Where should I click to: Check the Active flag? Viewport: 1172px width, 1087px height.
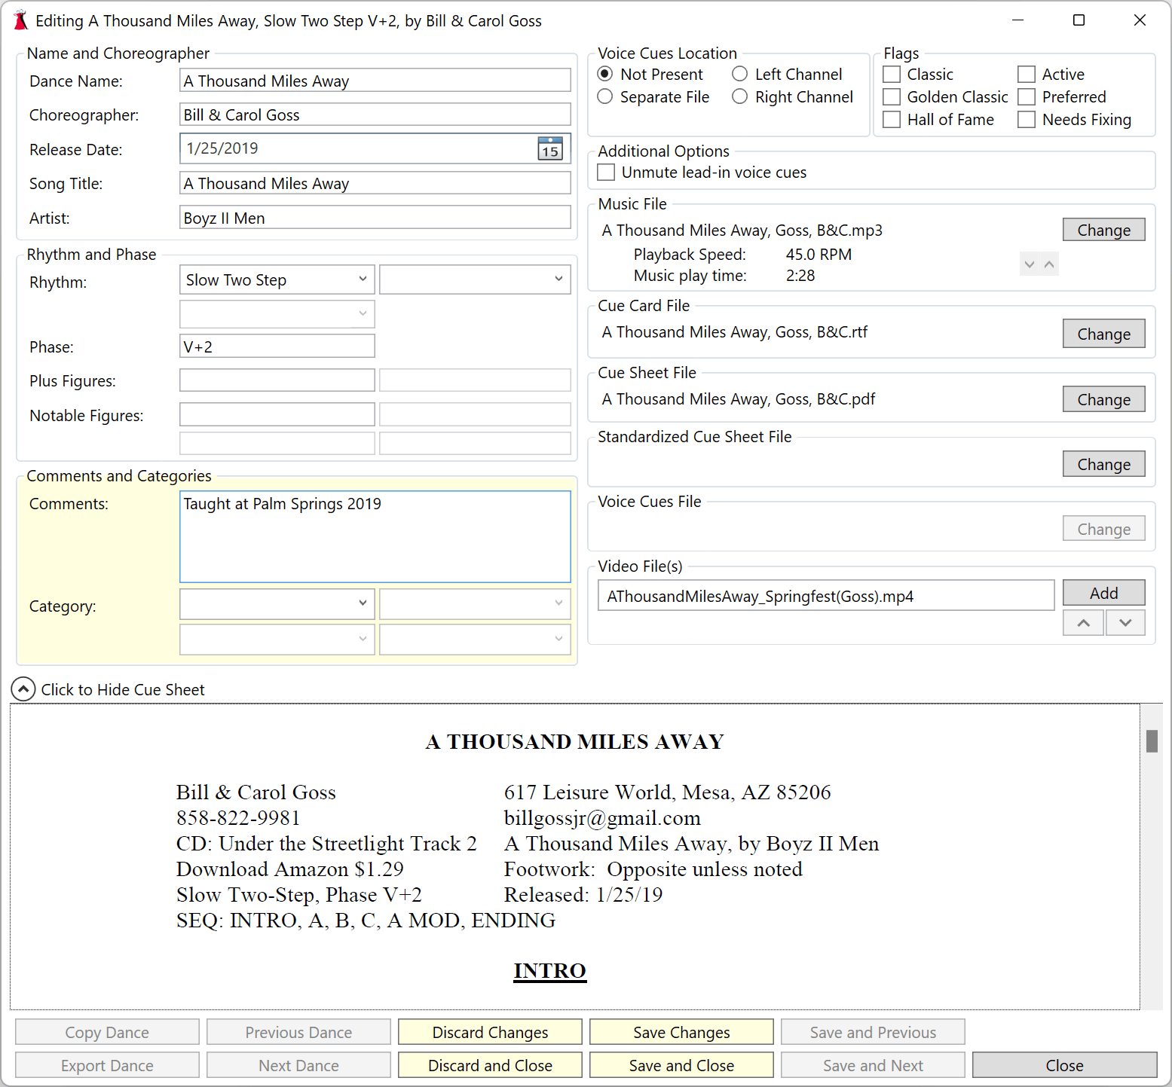[x=1027, y=75]
